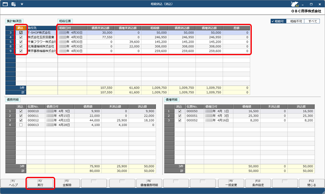Check 消込 for slip 000013
Viewport: 325px width, 194px height.
tap(21, 125)
